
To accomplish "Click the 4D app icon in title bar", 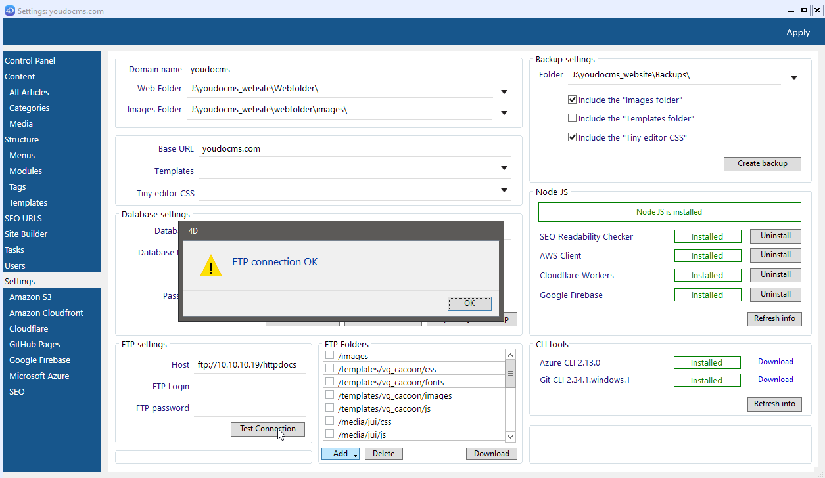I will tap(9, 11).
